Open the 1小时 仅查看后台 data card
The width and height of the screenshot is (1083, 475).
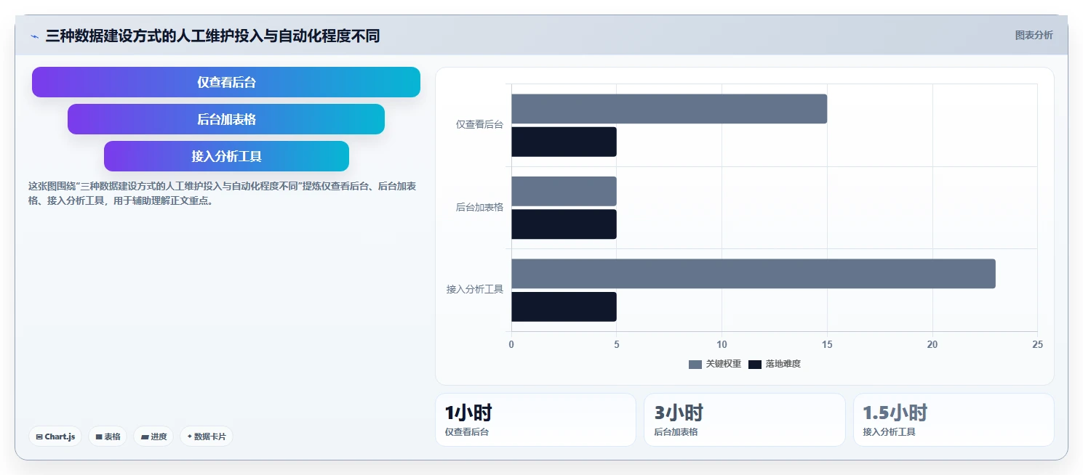535,420
